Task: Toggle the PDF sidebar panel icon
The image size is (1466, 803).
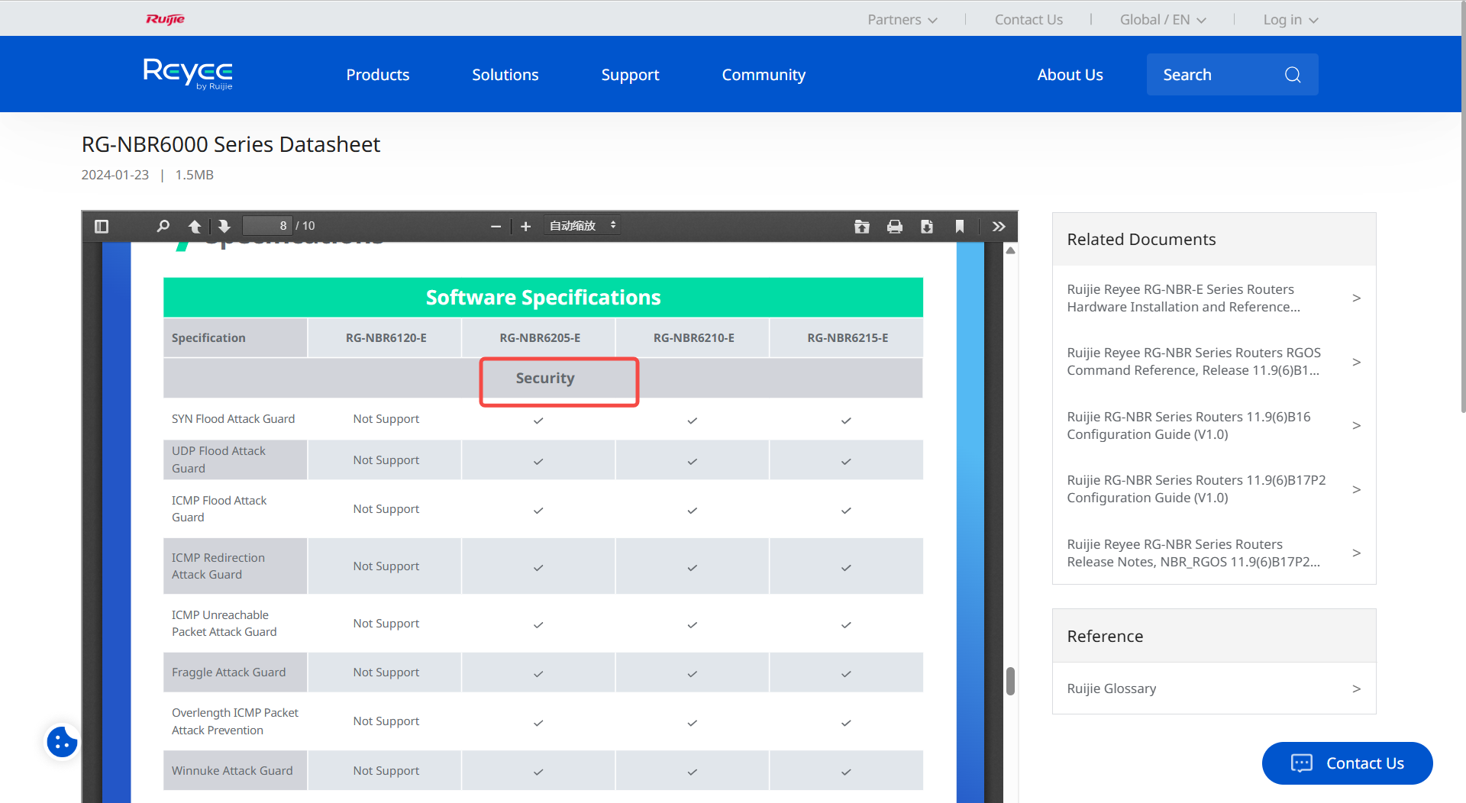Action: point(102,226)
